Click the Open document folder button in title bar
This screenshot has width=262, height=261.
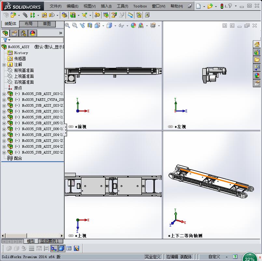[x=210, y=6]
